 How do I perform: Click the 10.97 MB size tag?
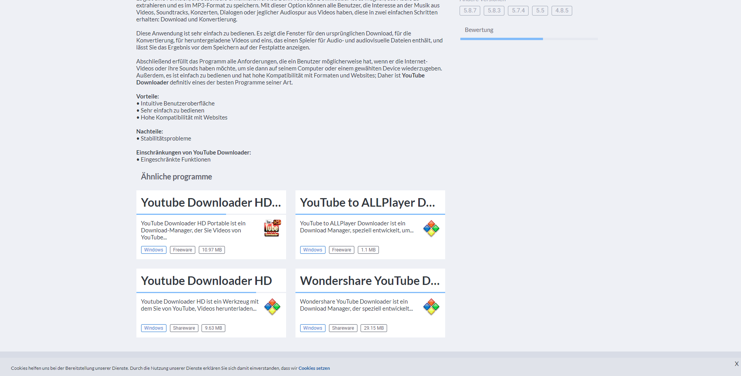[212, 250]
